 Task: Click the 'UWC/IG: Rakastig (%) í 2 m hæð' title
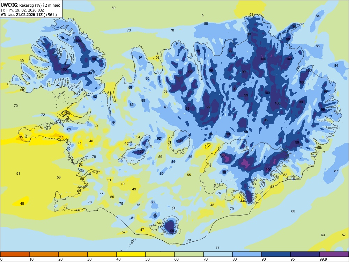[x=30, y=5]
